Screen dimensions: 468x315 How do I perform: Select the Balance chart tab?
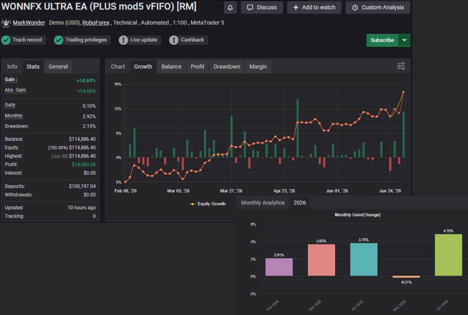click(x=171, y=67)
